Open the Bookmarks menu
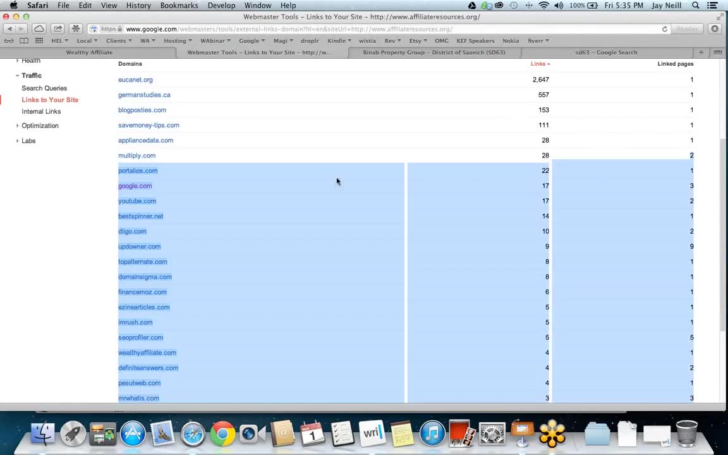This screenshot has width=728, height=455. [179, 6]
